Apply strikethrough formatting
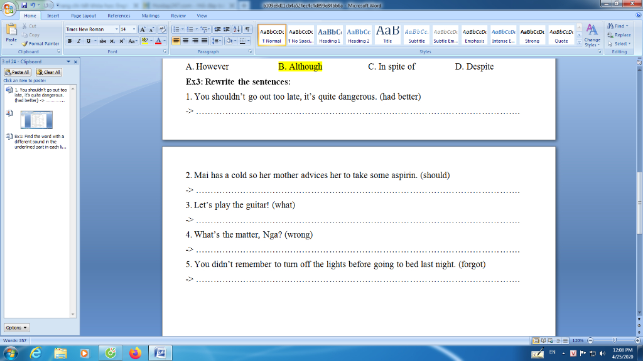Screen dimensions: 643x361 (x=102, y=41)
